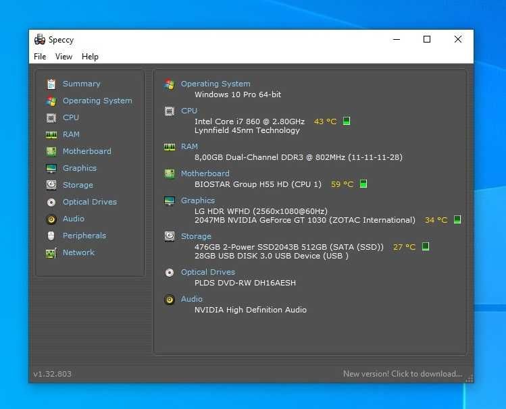Click green indicator beside 34 °C graphics temperature

[x=457, y=220]
